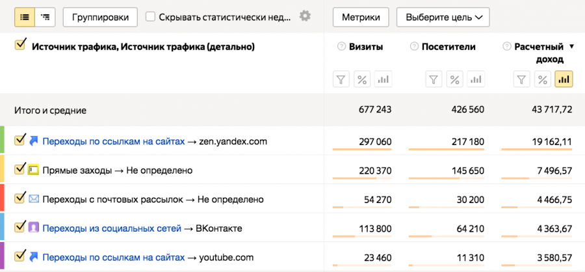Click filter icon under Расчетный доход
This screenshot has width=585, height=272.
(521, 79)
